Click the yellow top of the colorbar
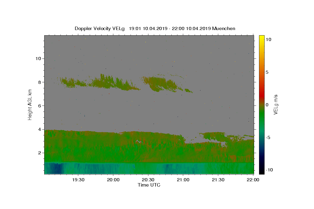This screenshot has width=314, height=209. pos(262,38)
